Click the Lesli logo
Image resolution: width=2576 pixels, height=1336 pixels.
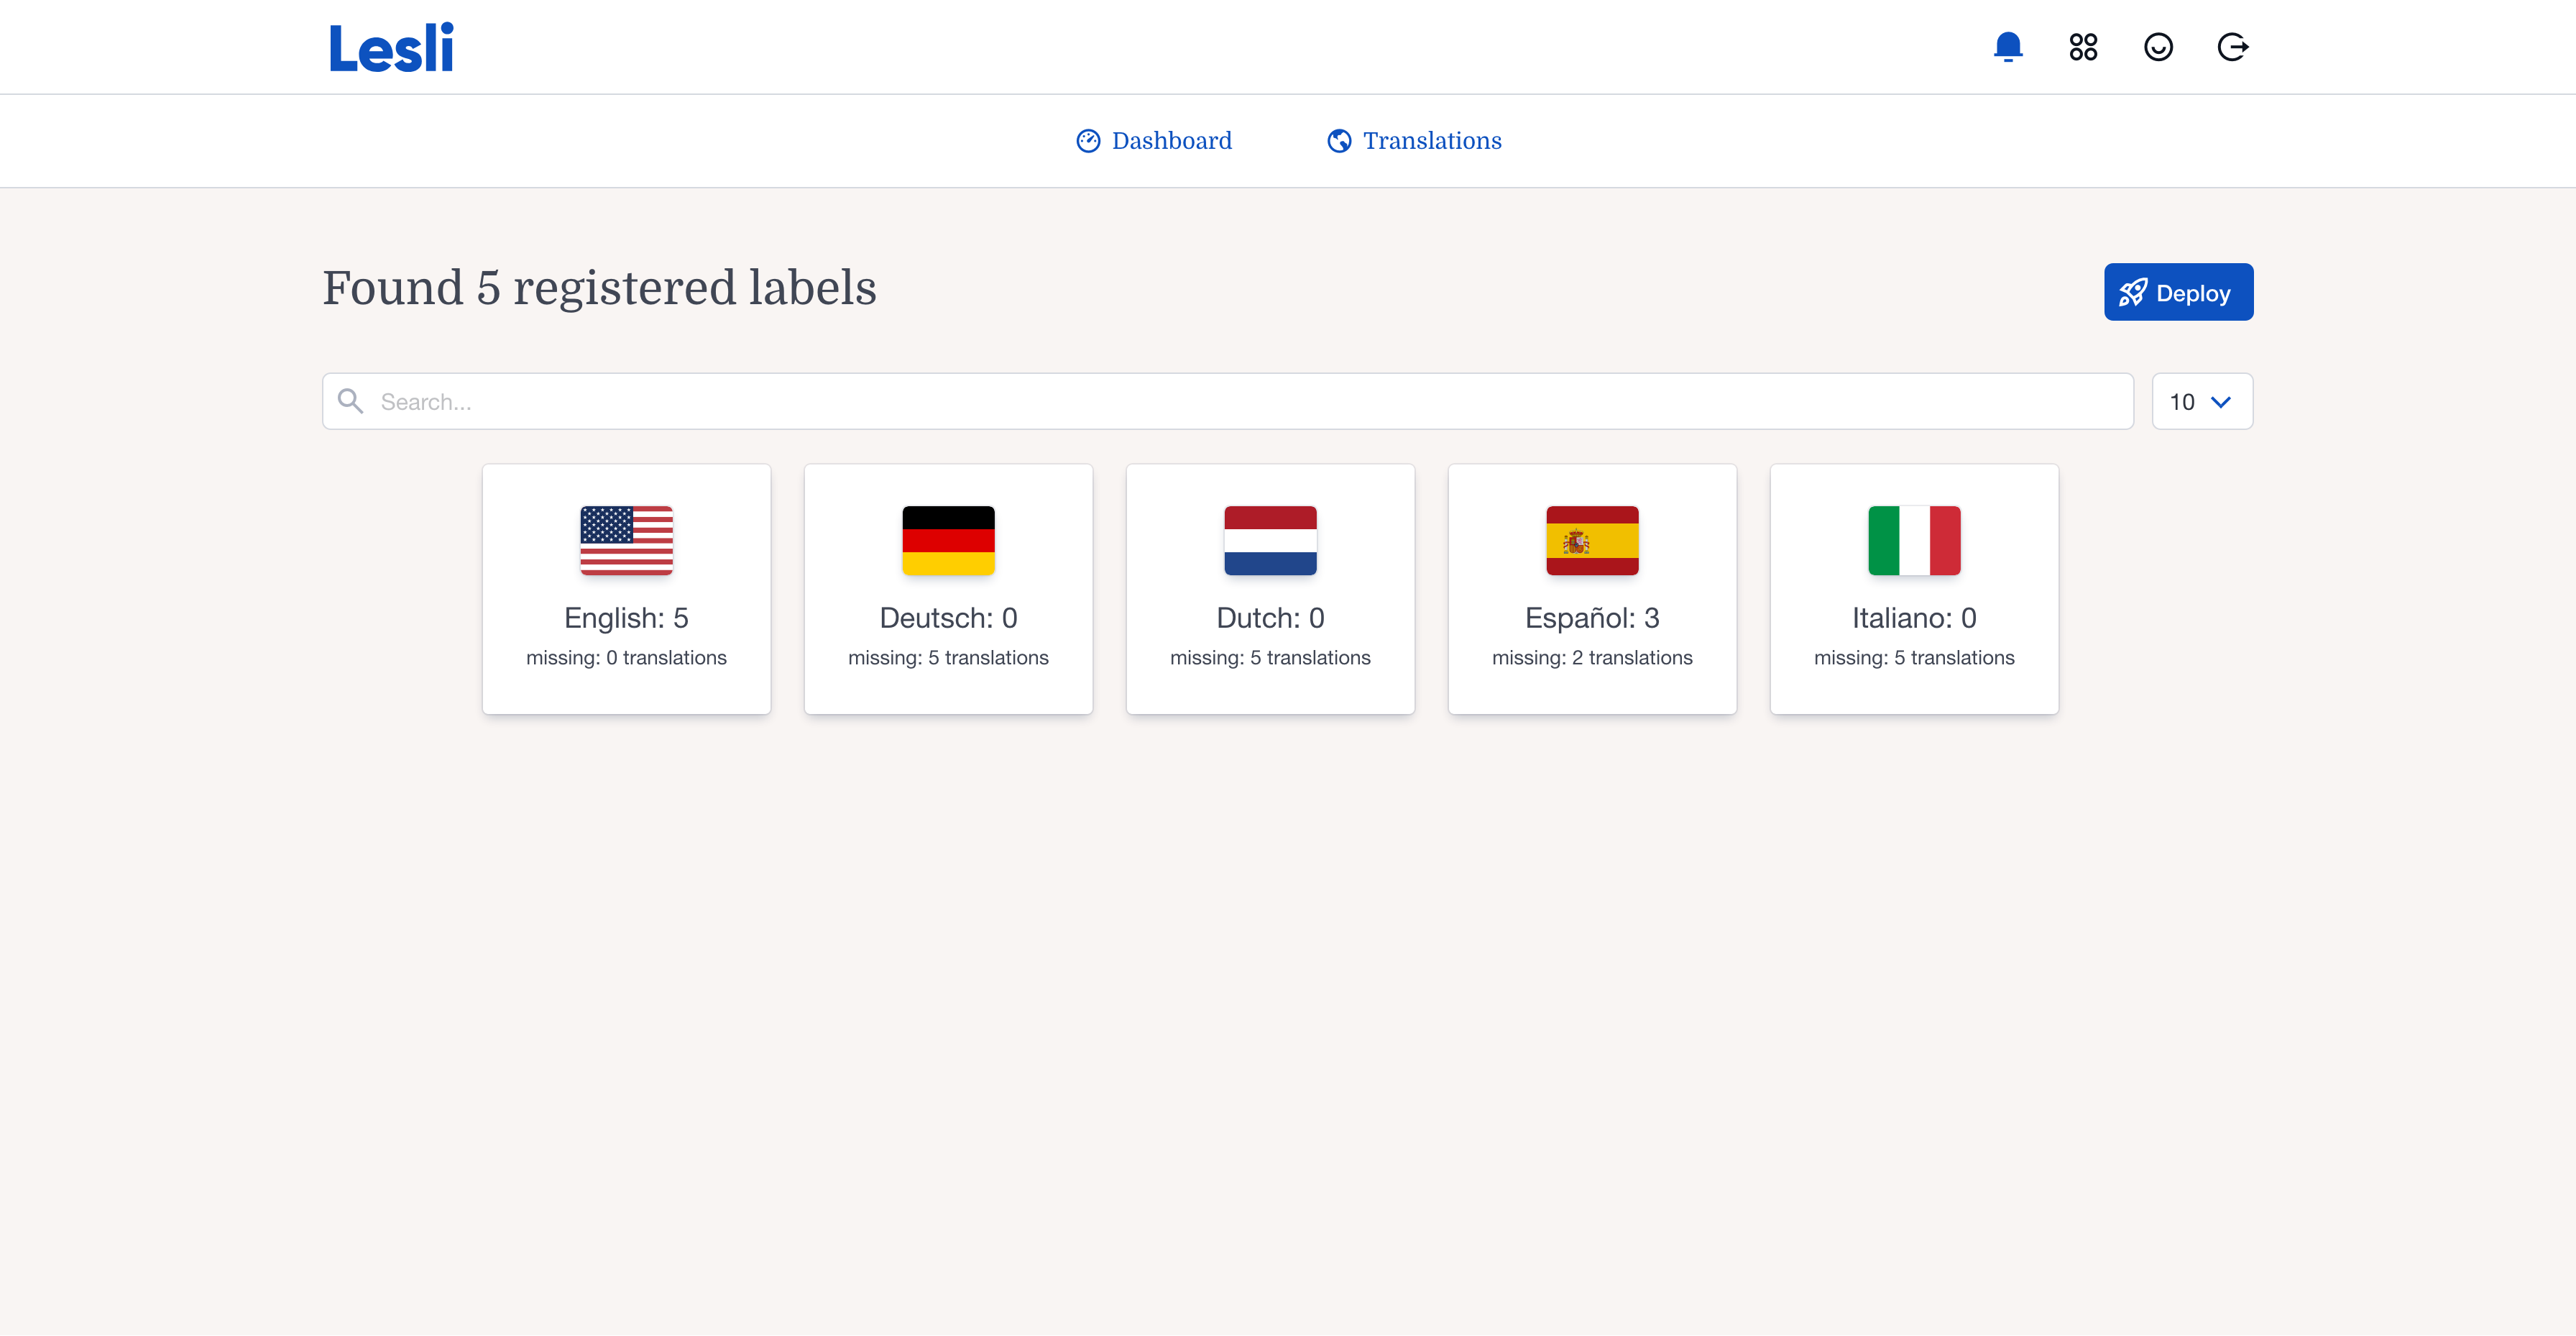point(391,48)
